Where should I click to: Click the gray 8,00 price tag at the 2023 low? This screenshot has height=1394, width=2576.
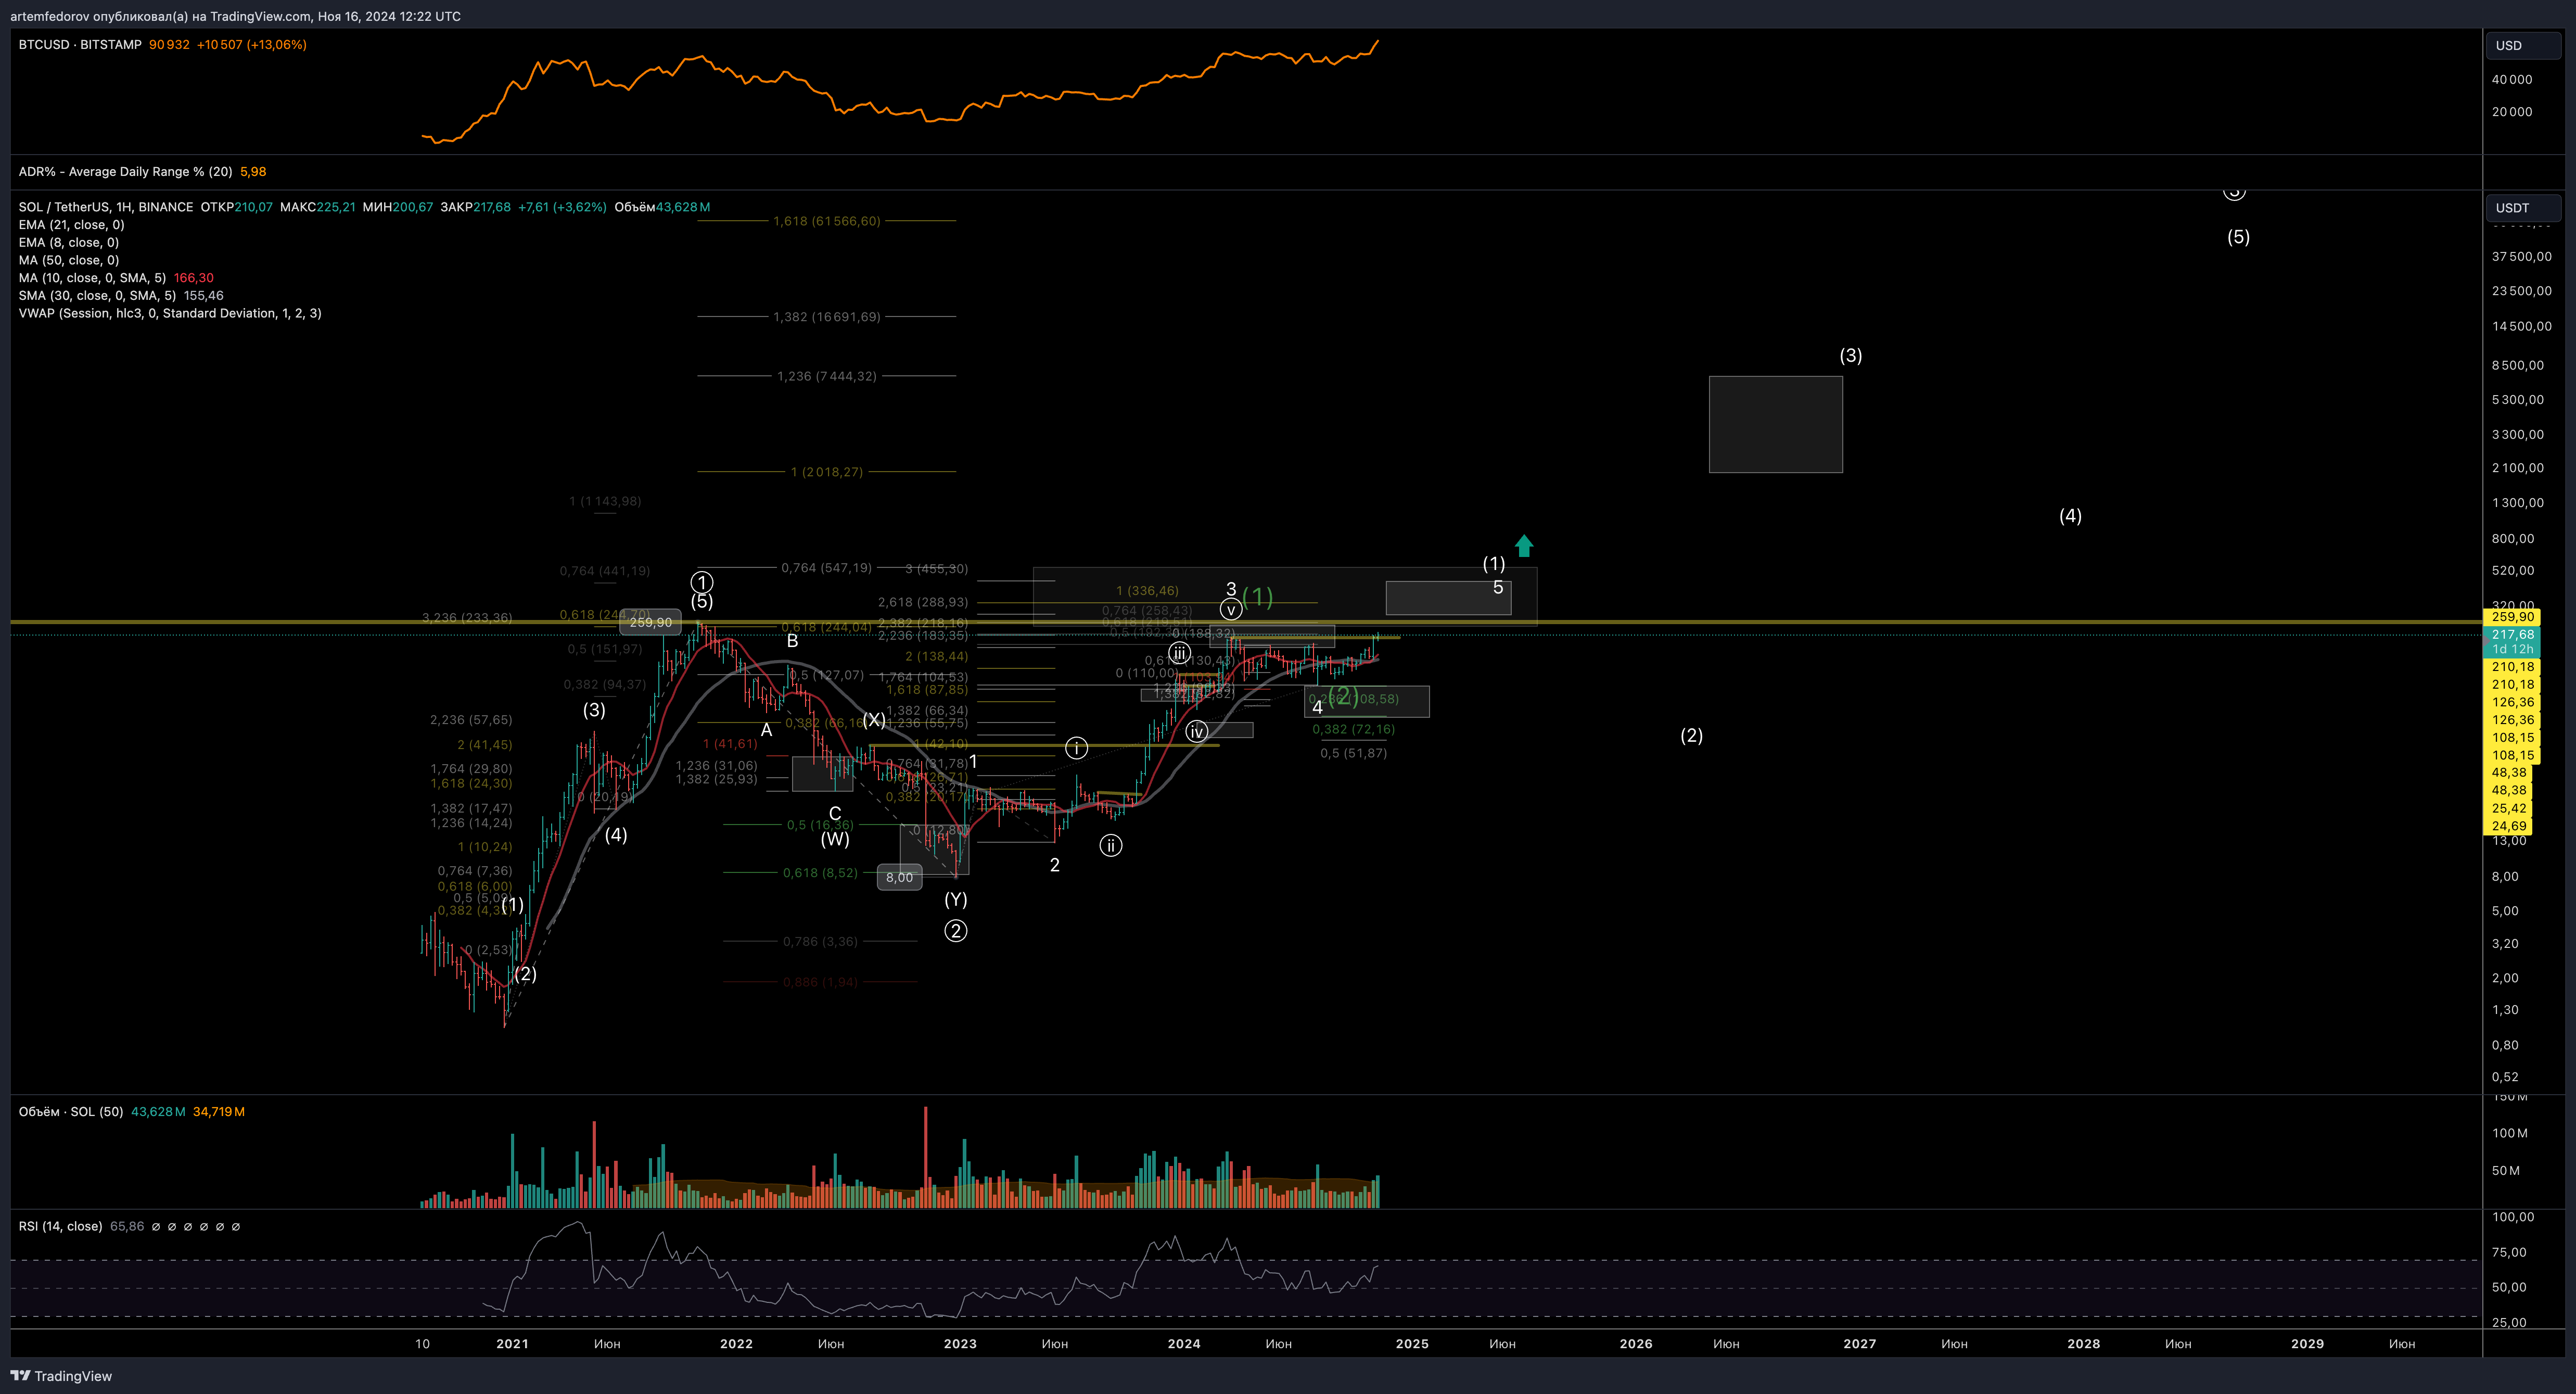(899, 878)
